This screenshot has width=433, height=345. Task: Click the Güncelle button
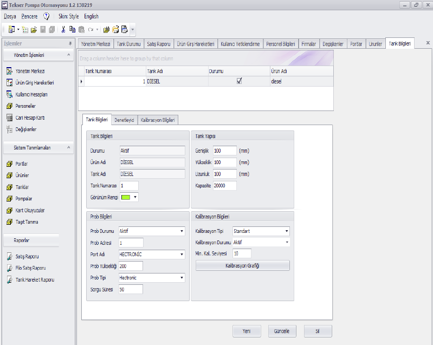[282, 331]
